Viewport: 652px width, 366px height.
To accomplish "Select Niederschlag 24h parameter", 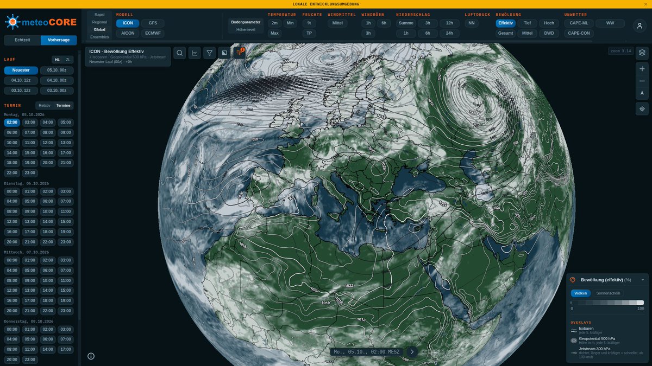I will pyautogui.click(x=449, y=33).
